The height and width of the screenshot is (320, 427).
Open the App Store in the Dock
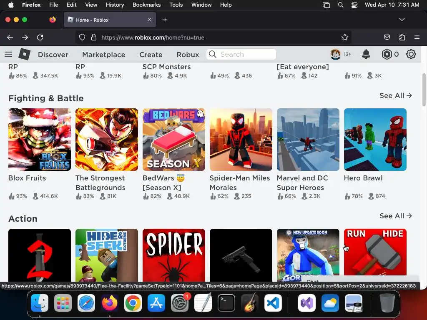point(156,303)
